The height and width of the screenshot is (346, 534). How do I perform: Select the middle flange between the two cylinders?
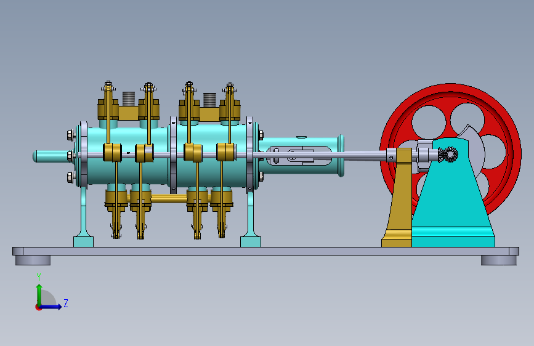pyautogui.click(x=173, y=155)
